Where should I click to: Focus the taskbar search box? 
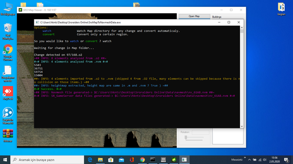[x=47, y=160]
